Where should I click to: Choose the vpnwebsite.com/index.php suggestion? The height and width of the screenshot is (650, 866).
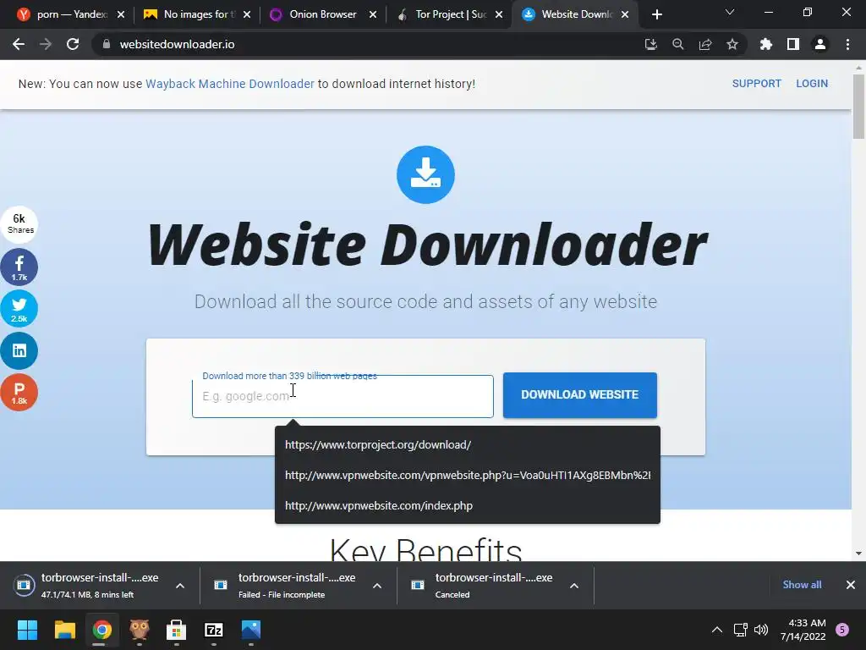467,506
